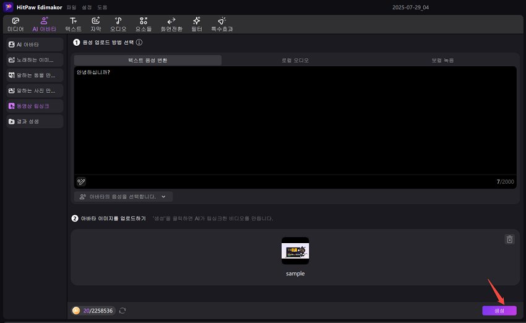Open the 요소들 elements tool

143,25
